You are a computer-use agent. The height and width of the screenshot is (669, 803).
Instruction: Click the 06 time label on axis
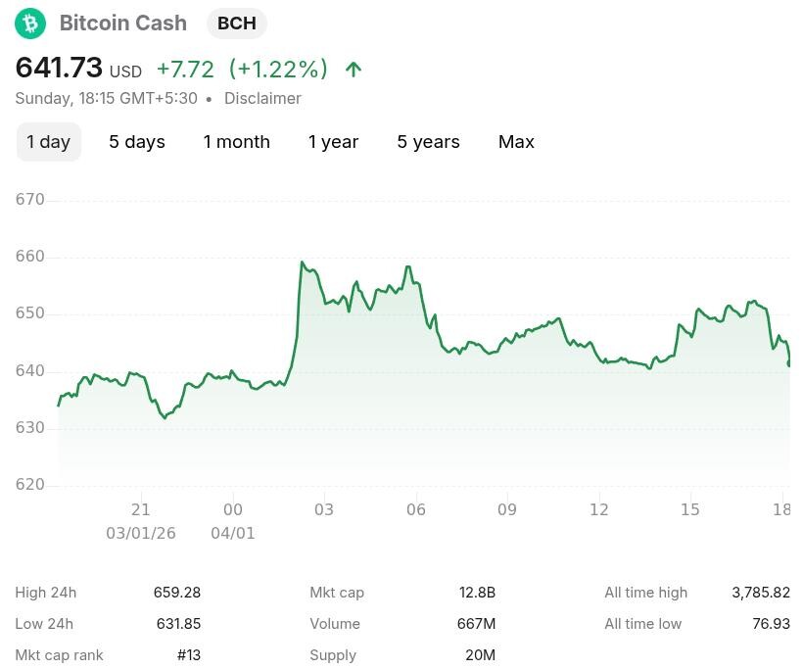pos(416,509)
